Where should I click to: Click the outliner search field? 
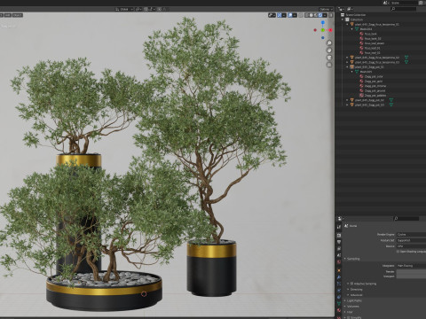click(404, 9)
